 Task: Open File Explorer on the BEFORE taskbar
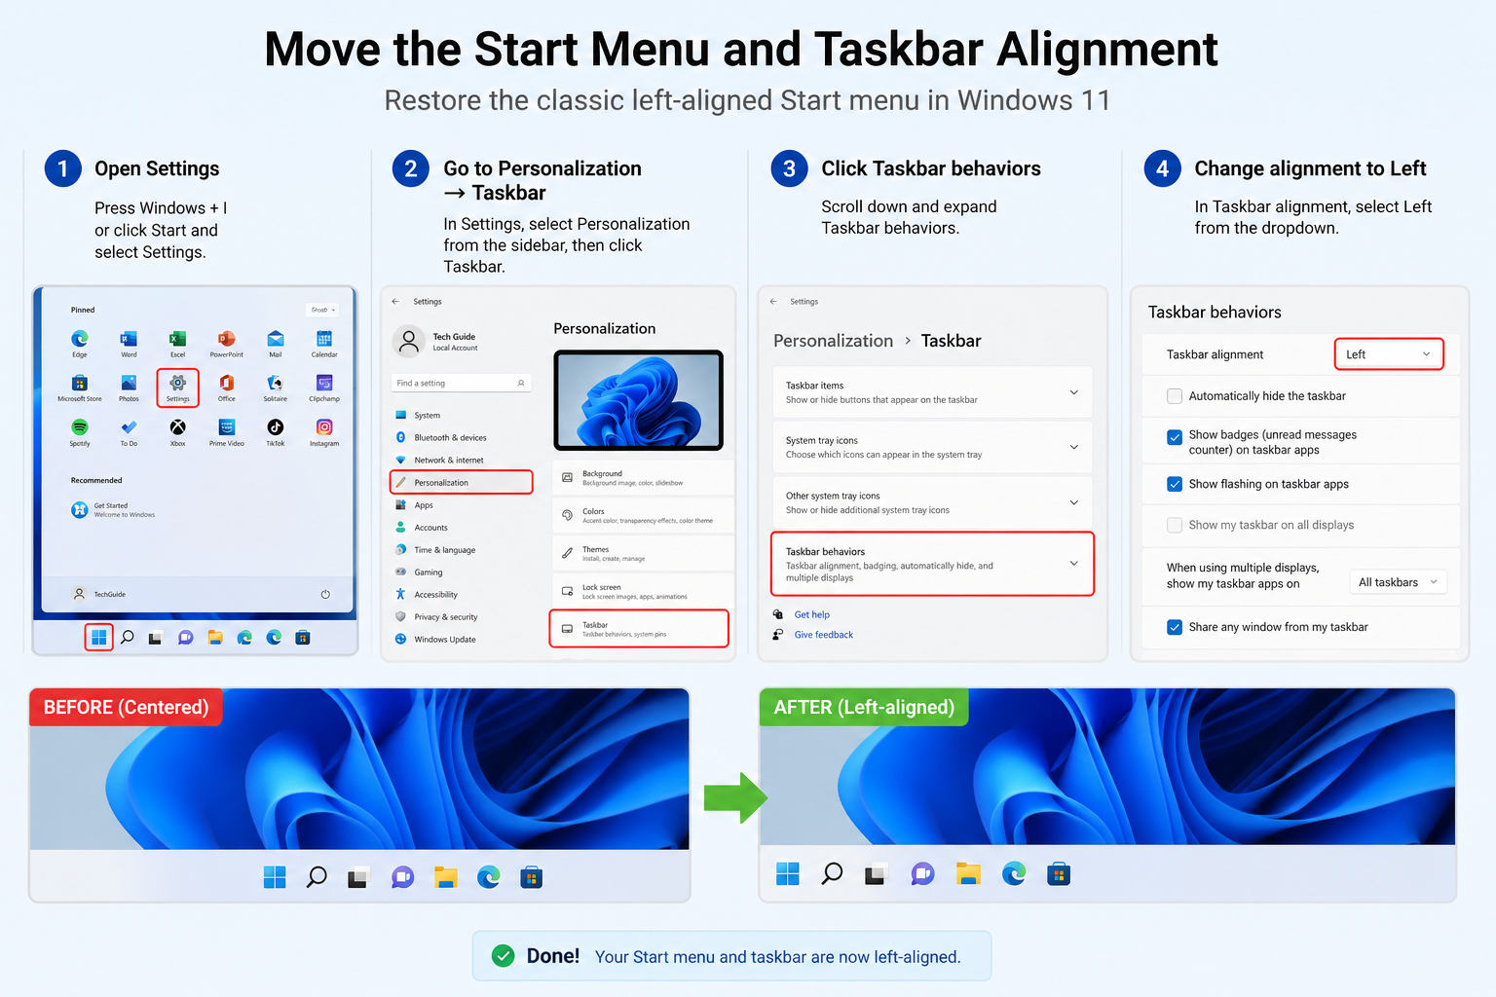[x=446, y=877]
